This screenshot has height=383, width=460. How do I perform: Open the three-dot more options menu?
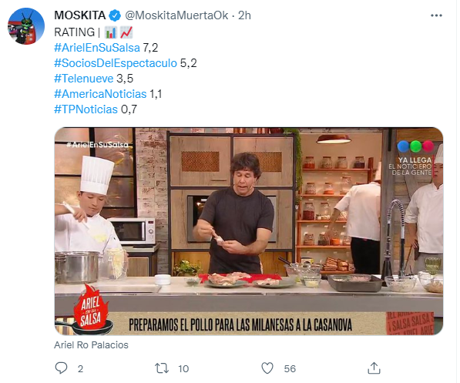point(436,15)
